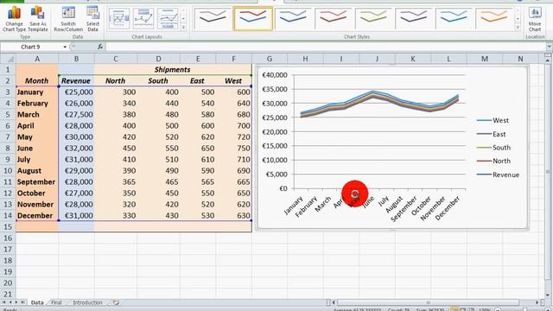The height and width of the screenshot is (311, 553).
Task: Select the North legend entry in chart
Action: pyautogui.click(x=493, y=162)
